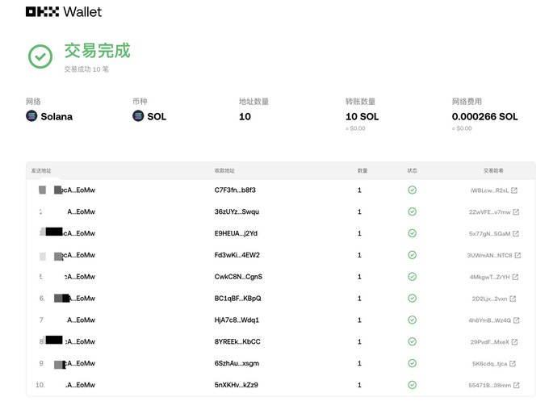Screen dimensions: 549x414
Task: Click the OKX Wallet logo
Action: [x=64, y=12]
